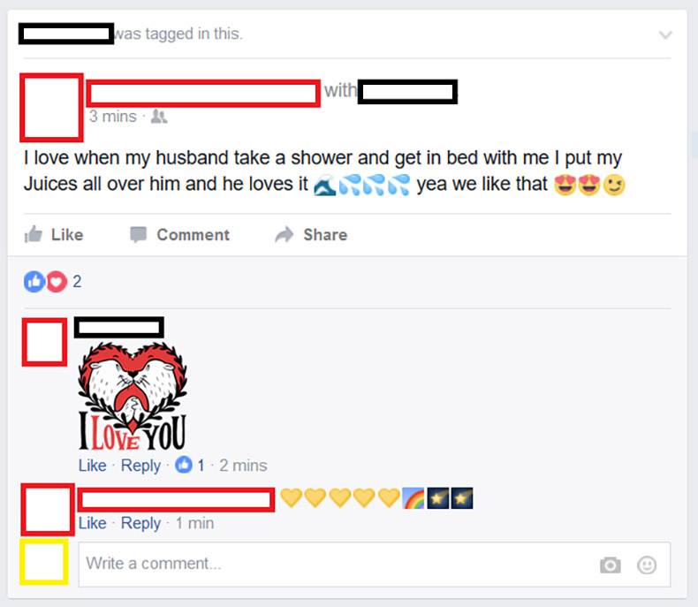Click the blue like reaction icon
The image size is (698, 607).
34,281
